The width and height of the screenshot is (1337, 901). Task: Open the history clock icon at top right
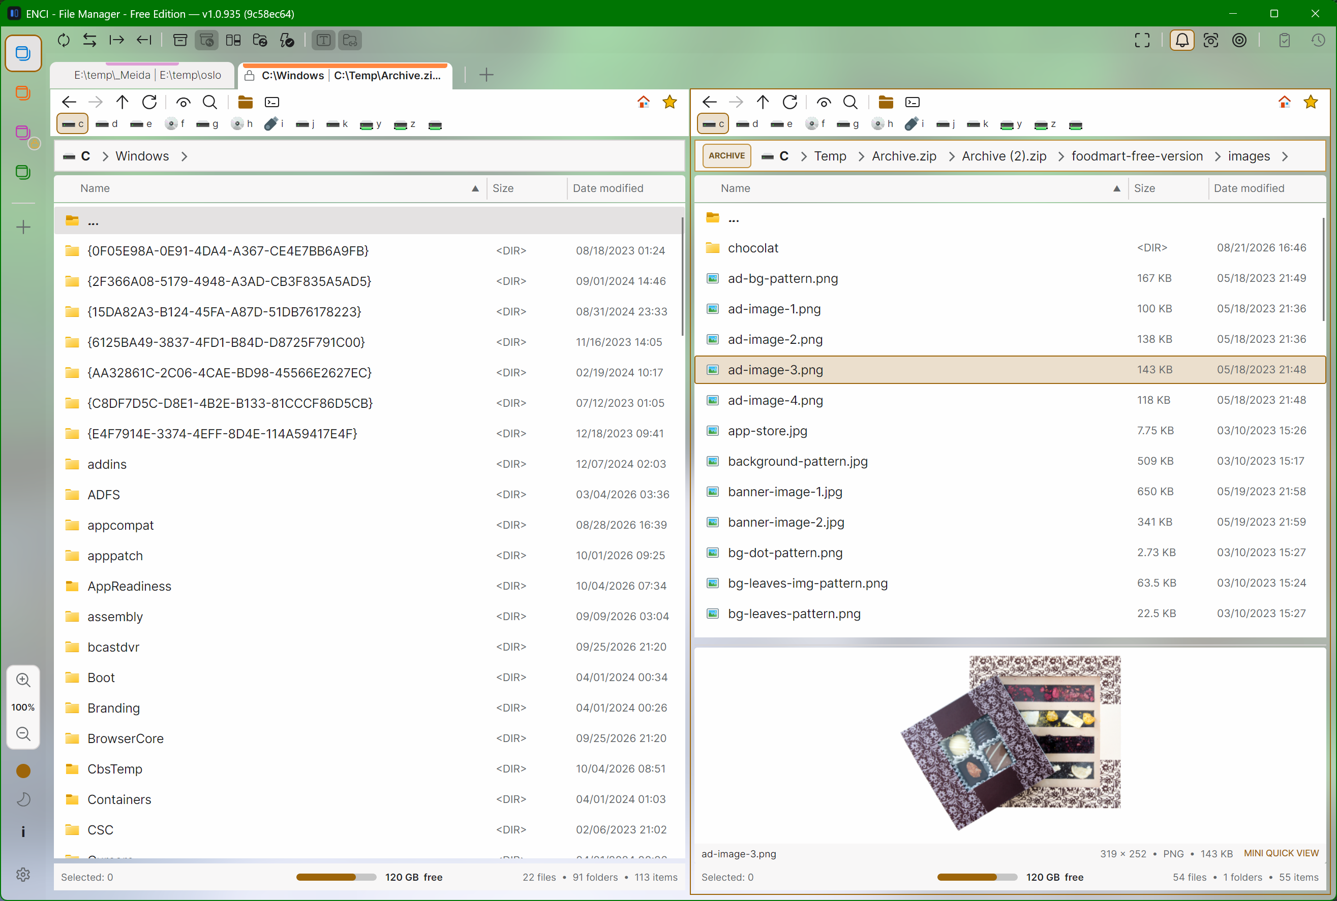(x=1318, y=40)
